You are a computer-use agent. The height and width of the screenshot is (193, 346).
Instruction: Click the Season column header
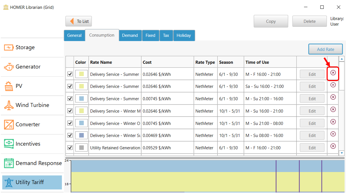(x=231, y=62)
